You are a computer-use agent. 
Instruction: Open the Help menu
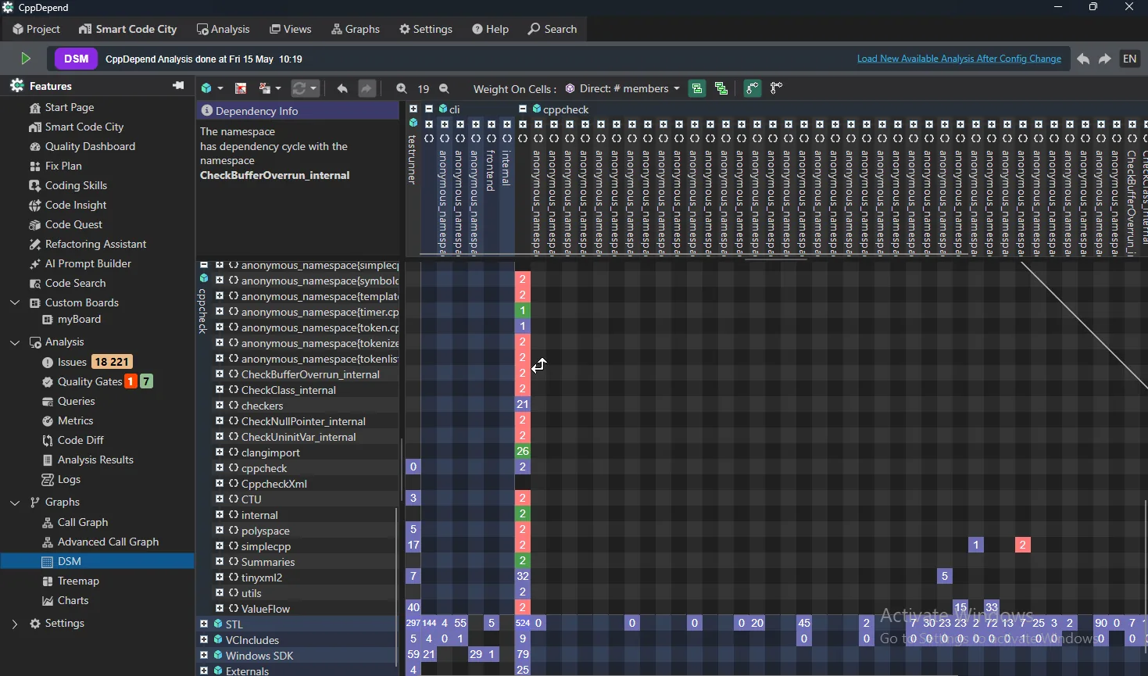pos(490,29)
